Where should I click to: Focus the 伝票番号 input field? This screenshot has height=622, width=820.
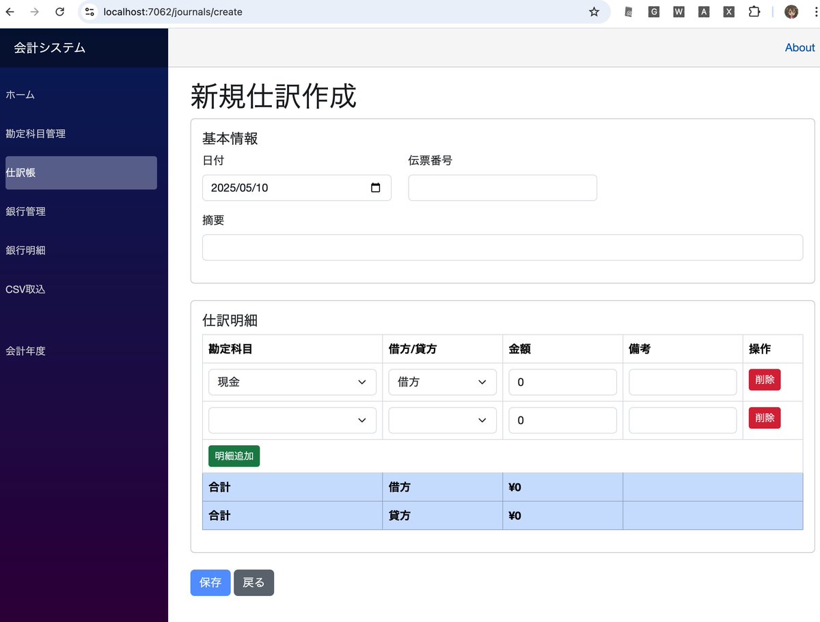coord(502,188)
